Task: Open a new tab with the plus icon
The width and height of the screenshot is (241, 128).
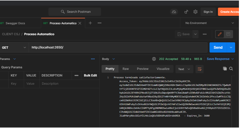Action: (x=90, y=23)
